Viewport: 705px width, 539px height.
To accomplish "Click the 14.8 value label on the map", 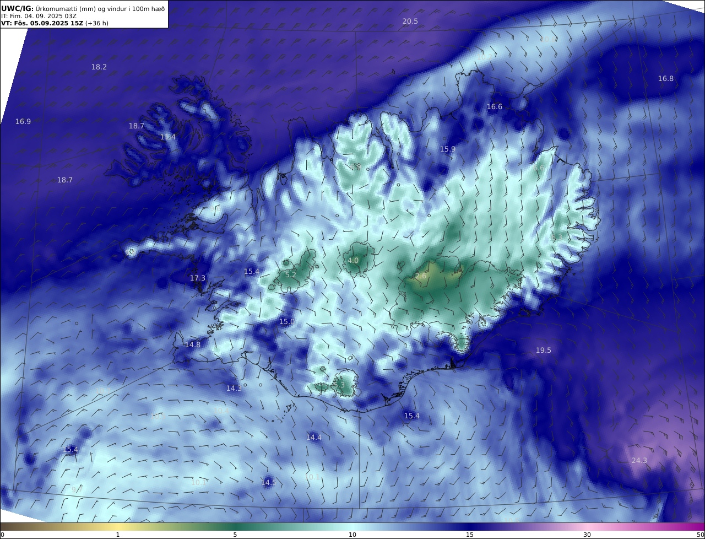I will 193,344.
